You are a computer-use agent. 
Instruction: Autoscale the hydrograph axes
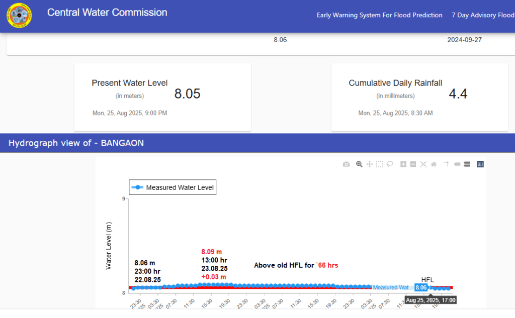coord(423,164)
